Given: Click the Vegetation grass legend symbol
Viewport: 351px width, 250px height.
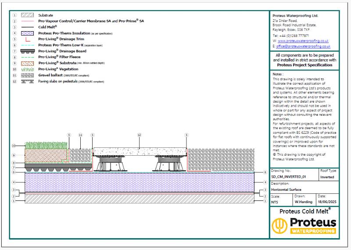Looking at the screenshot, I should click(x=27, y=69).
